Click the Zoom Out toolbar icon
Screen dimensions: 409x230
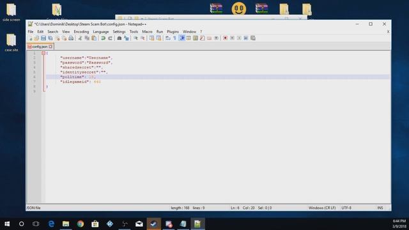(x=143, y=38)
